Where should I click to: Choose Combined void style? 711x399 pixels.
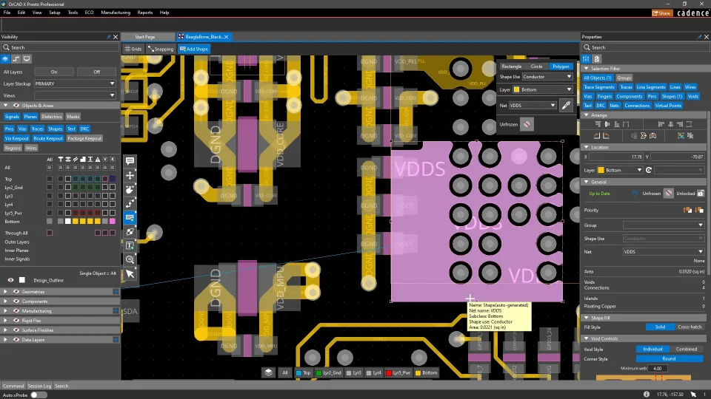click(686, 349)
